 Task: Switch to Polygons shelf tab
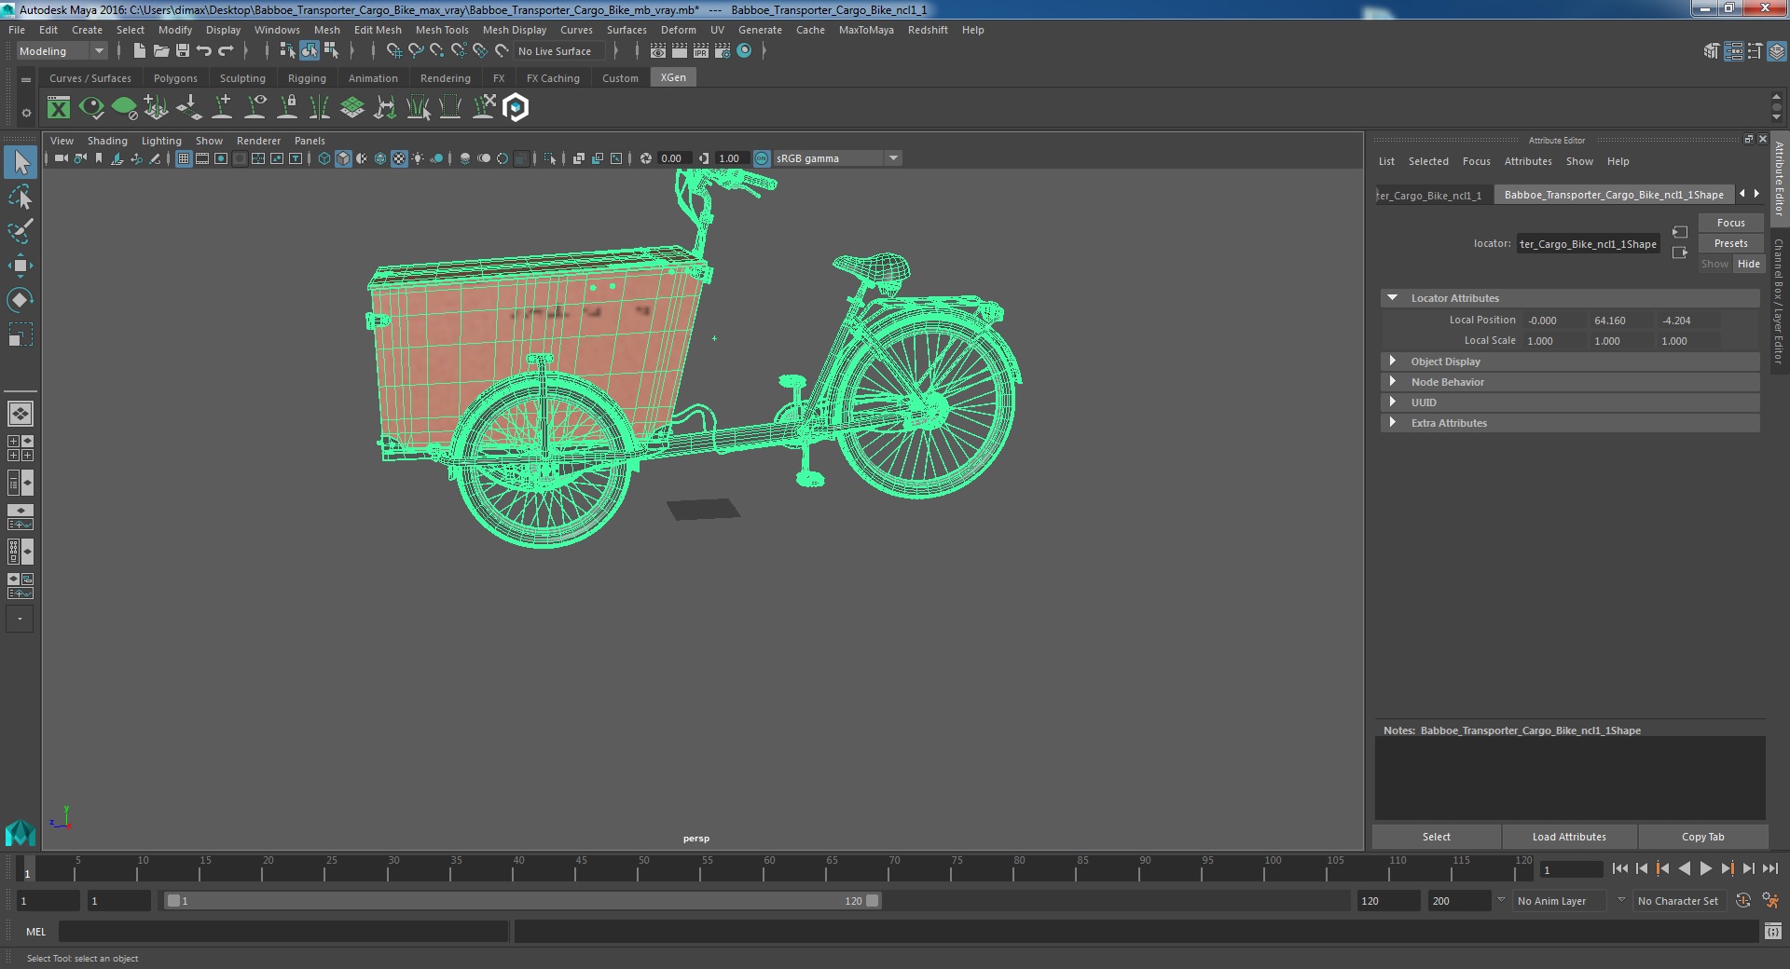(x=175, y=78)
